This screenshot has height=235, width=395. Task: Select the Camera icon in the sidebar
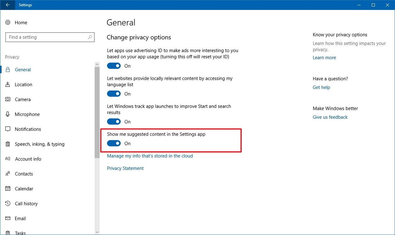click(8, 99)
